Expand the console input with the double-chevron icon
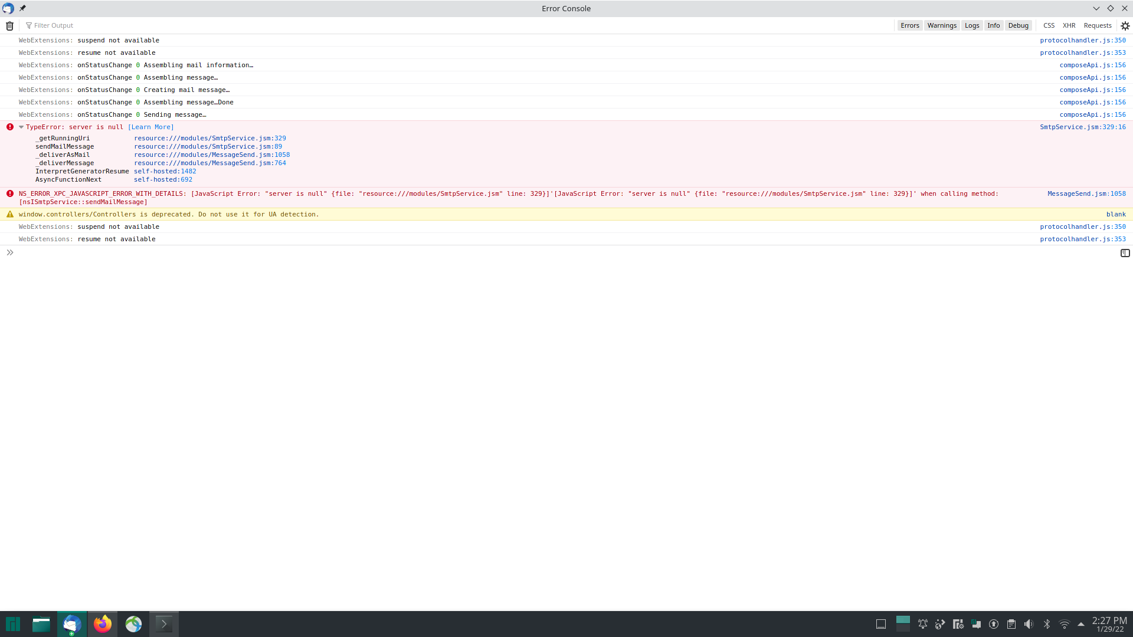 (9, 252)
